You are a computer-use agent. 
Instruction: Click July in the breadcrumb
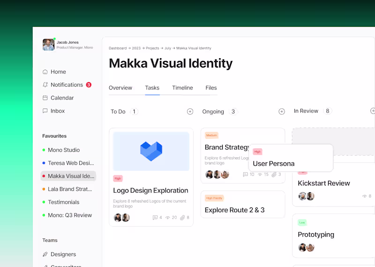168,48
